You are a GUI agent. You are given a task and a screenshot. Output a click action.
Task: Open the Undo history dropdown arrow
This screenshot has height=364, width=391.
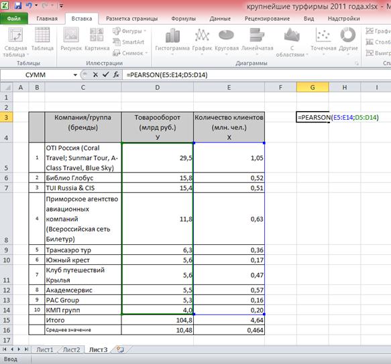point(36,5)
